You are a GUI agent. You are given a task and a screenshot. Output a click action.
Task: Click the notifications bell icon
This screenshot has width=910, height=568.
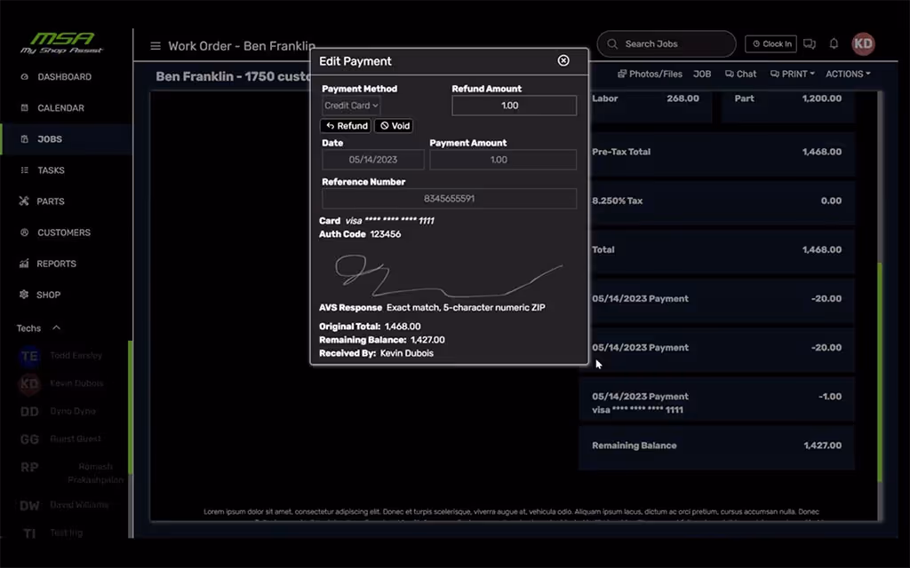tap(834, 43)
